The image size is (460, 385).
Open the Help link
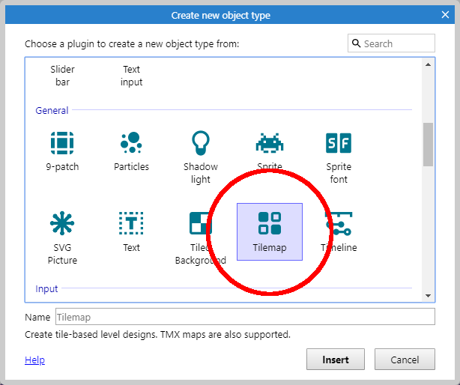34,360
